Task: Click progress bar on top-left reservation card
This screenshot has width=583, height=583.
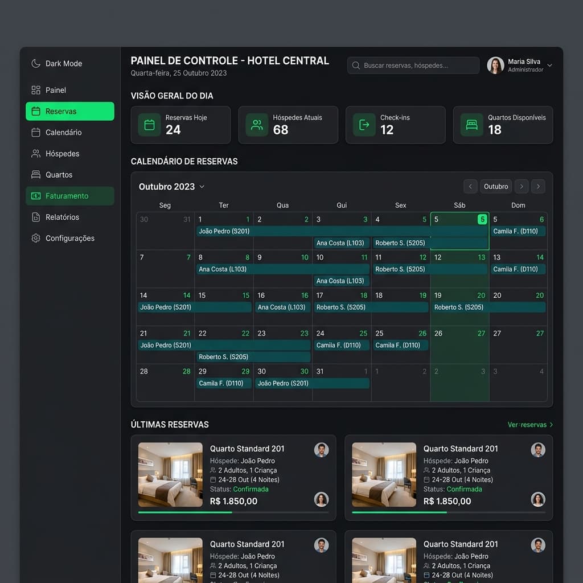Action: (x=233, y=512)
